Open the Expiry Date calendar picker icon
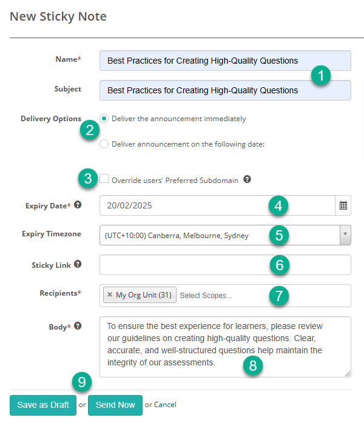Viewport: 364px width, 432px height. point(343,205)
